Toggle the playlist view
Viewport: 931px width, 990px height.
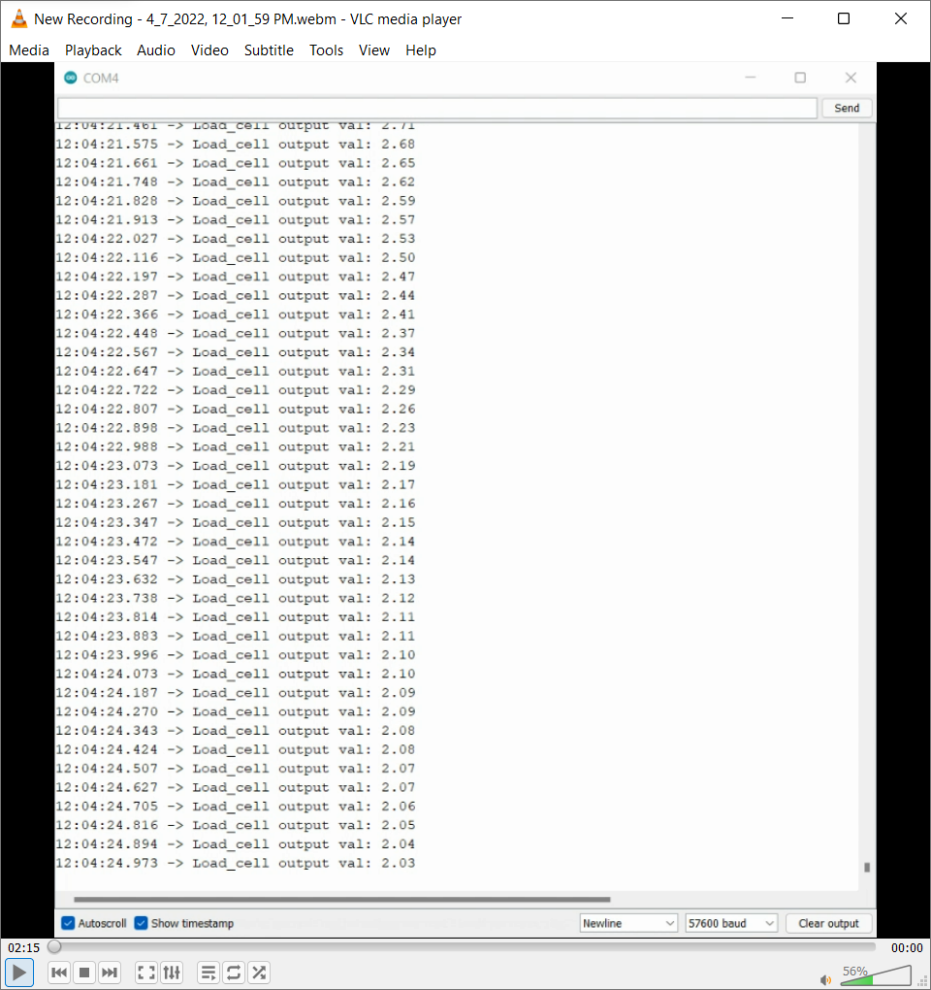coord(208,972)
